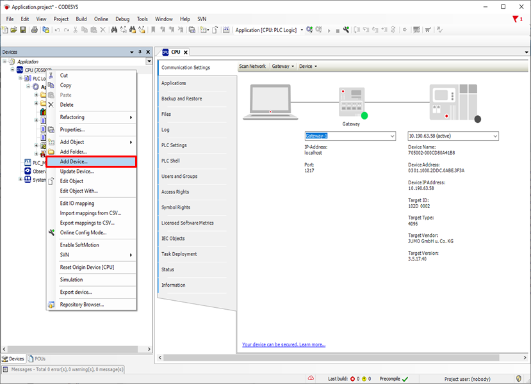Viewport: 531px width, 384px height.
Task: Click the Devices tree horizontal scrollbar
Action: (x=72, y=349)
